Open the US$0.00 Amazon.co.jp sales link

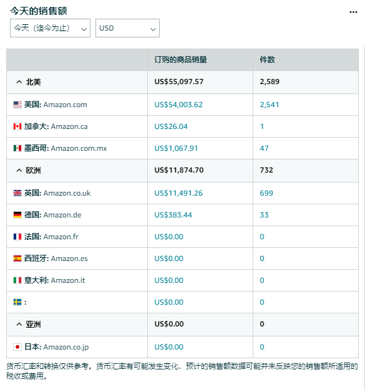[168, 347]
